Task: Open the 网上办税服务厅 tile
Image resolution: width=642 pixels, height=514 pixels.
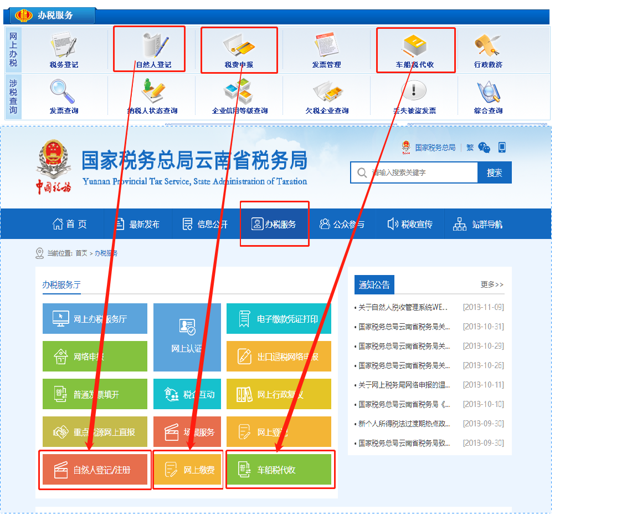Action: pos(95,318)
